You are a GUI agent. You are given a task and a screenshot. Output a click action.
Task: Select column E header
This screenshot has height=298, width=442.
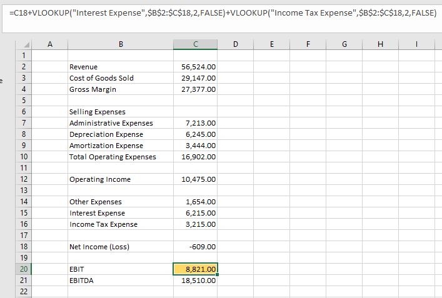pos(272,44)
